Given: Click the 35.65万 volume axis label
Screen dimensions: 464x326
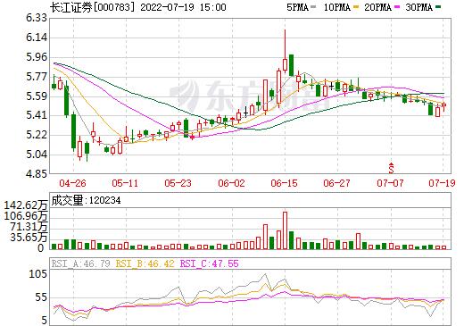Looking at the screenshot, I should 29,238.
